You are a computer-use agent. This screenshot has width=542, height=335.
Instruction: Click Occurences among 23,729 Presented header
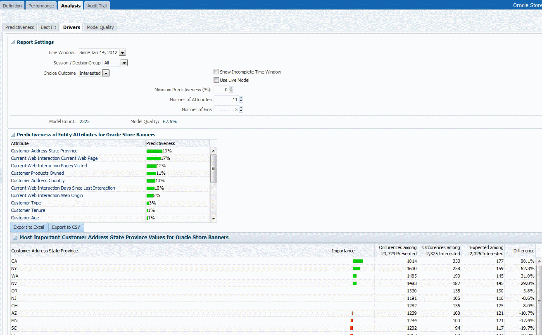coord(396,250)
